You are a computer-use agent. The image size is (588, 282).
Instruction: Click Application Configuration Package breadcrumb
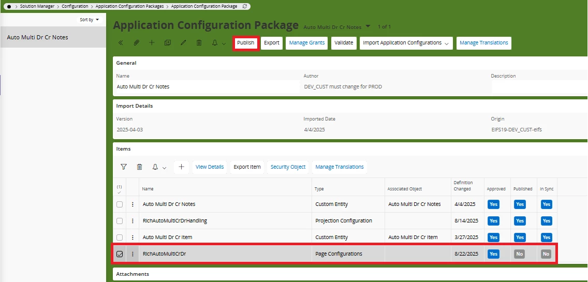click(x=204, y=6)
